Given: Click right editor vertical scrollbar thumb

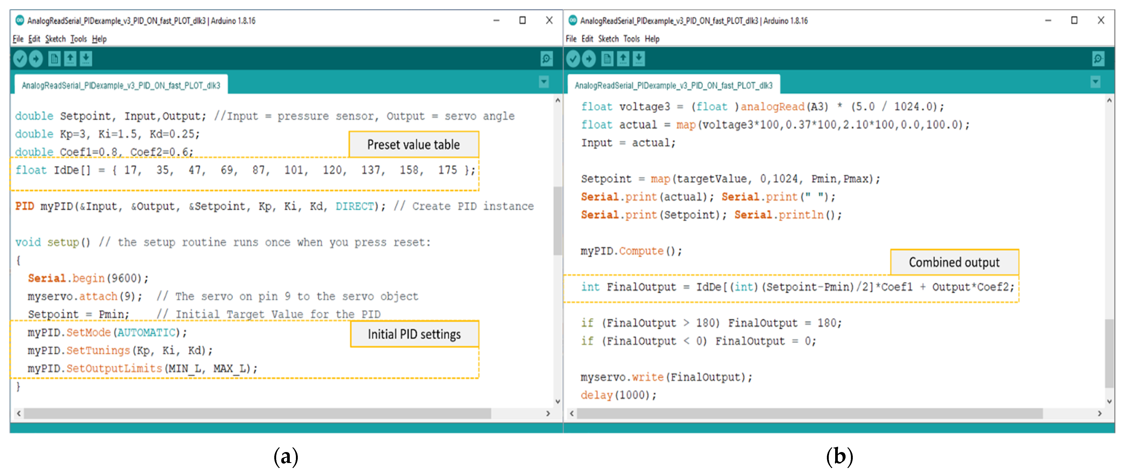Looking at the screenshot, I should point(1109,353).
